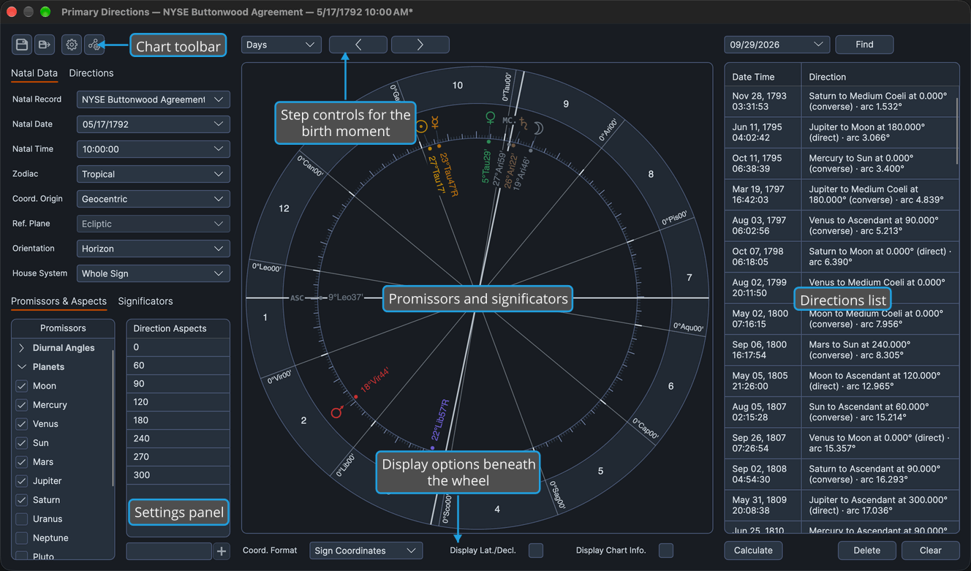Uncheck the Venus promissor

(22, 424)
